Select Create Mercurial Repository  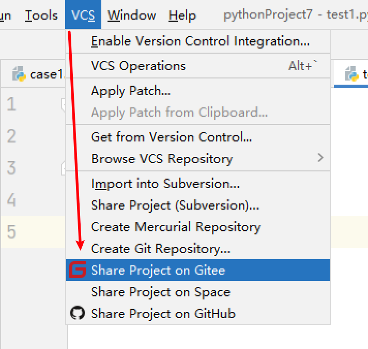pyautogui.click(x=176, y=227)
